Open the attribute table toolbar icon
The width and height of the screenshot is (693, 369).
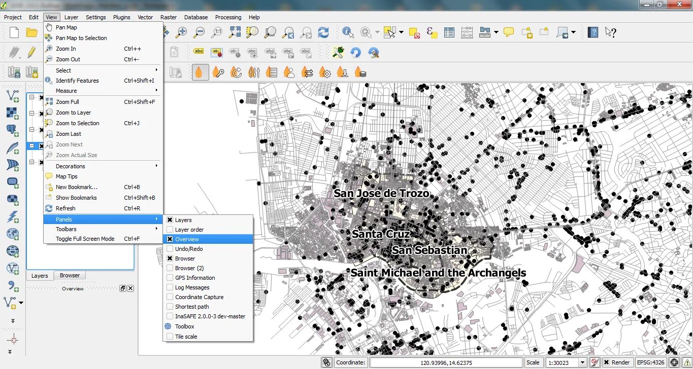[x=449, y=32]
